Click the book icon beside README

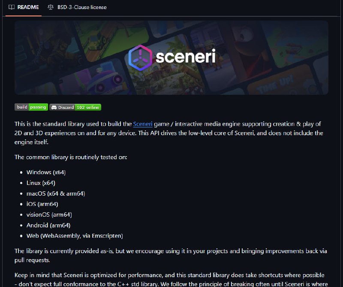(x=12, y=7)
